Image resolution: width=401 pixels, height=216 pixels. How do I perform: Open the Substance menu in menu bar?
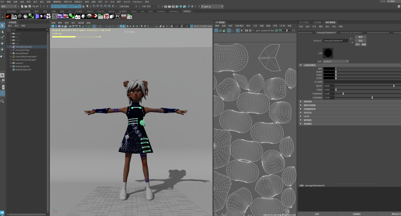[137, 2]
